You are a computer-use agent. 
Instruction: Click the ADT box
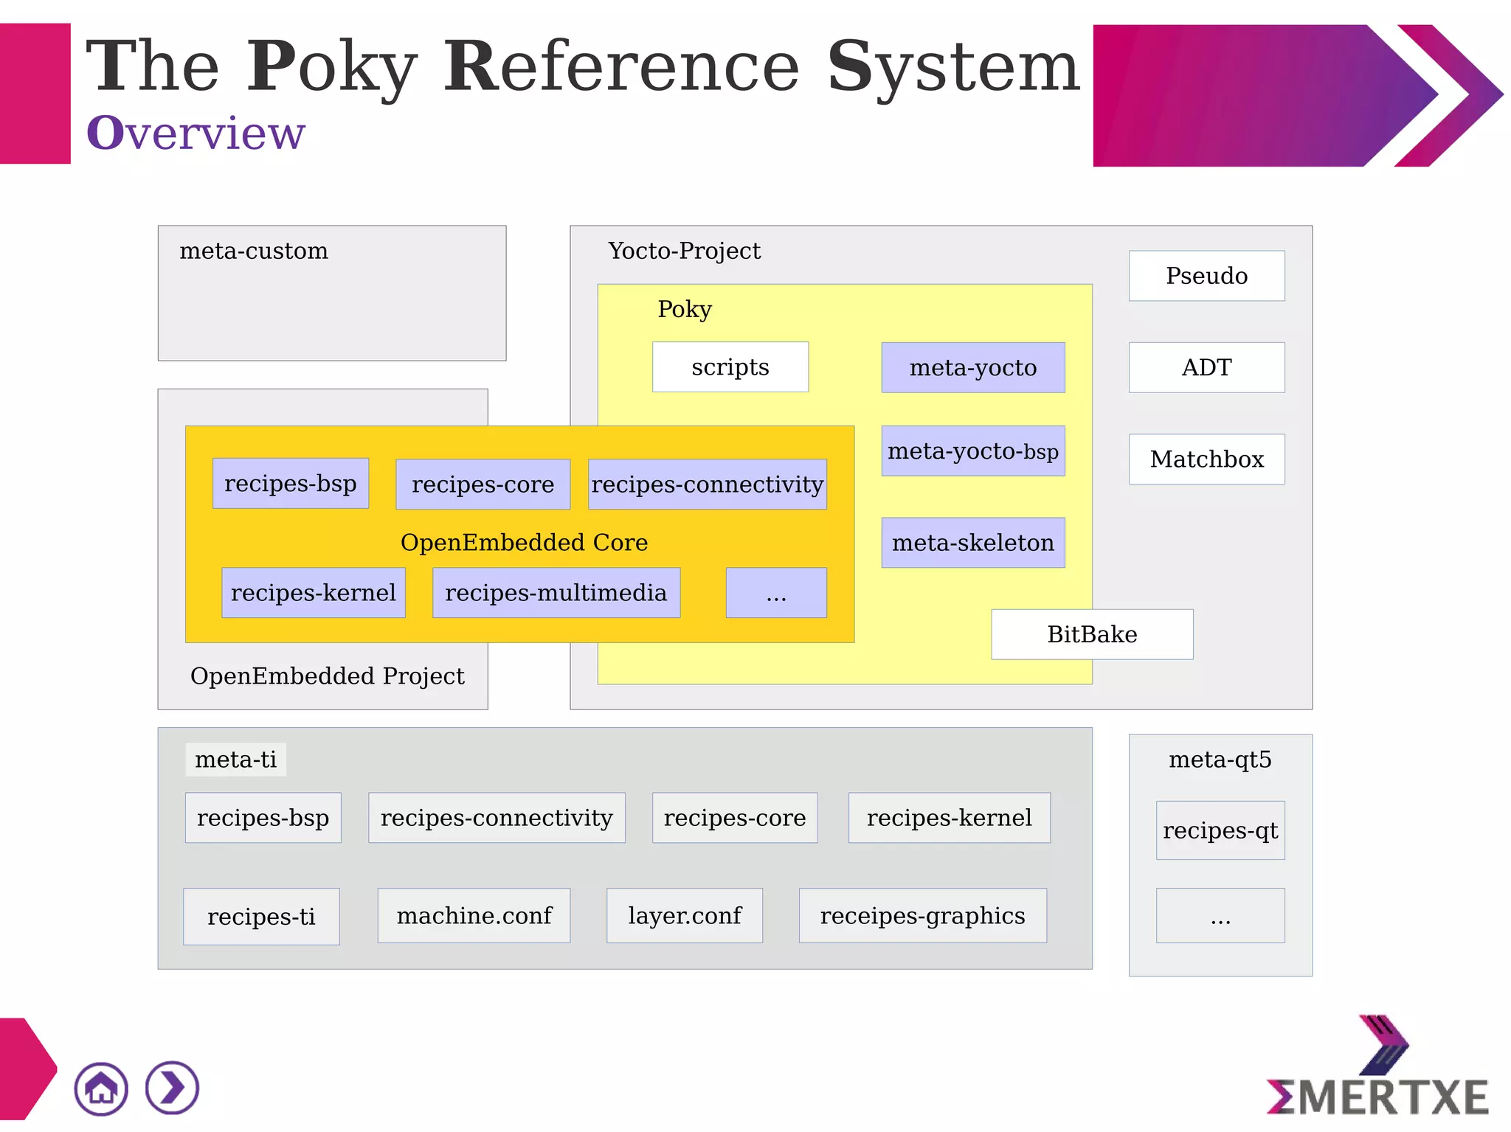[1206, 367]
